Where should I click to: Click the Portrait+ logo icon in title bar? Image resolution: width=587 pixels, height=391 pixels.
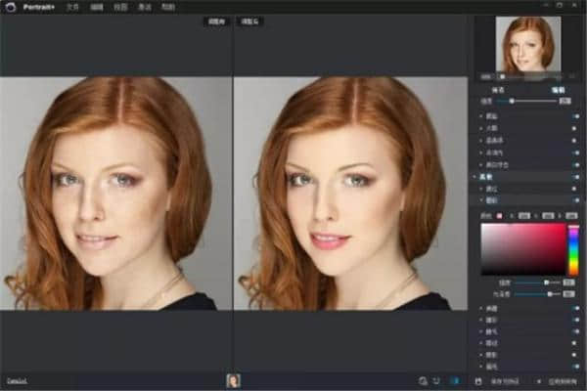pyautogui.click(x=12, y=6)
